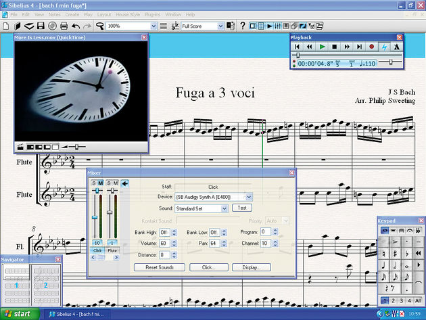Click the magnifier Zoom tool
The height and width of the screenshot is (320, 426).
(99, 26)
